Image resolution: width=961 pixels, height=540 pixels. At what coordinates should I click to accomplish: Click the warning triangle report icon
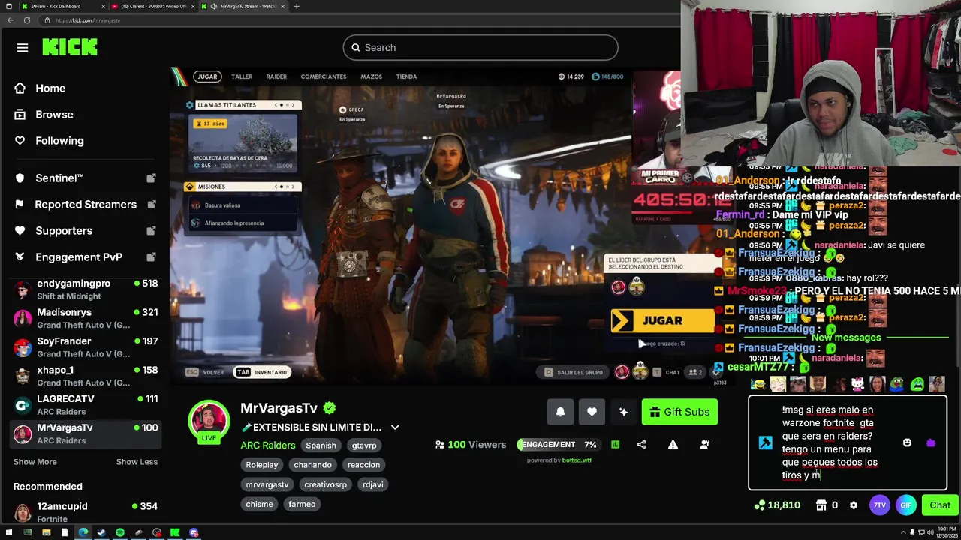(x=673, y=445)
